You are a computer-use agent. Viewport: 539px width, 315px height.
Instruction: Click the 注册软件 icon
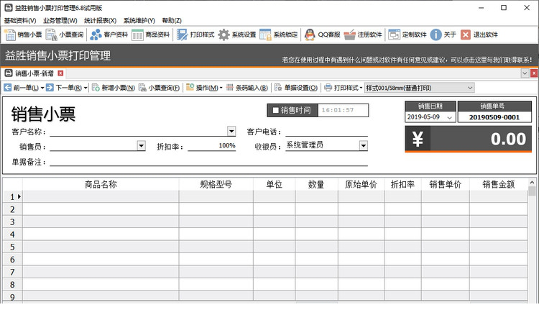coord(364,35)
